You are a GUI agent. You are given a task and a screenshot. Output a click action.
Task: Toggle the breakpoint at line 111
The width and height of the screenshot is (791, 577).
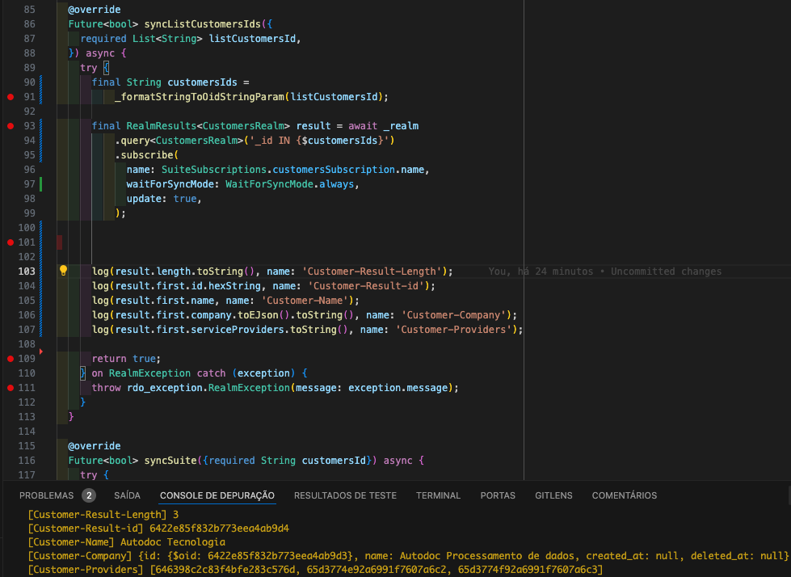(x=11, y=388)
